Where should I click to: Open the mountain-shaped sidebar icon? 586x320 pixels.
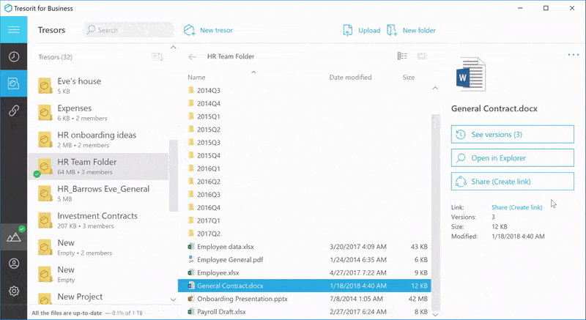pyautogui.click(x=14, y=237)
